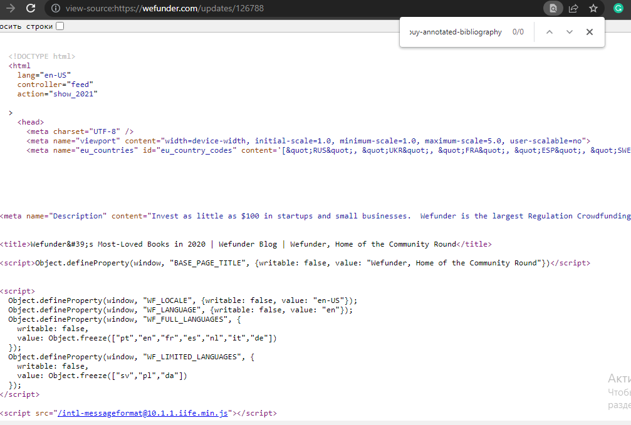This screenshot has width=631, height=425.
Task: Click the BASE_PAGE_TITLE script line
Action: 295,263
